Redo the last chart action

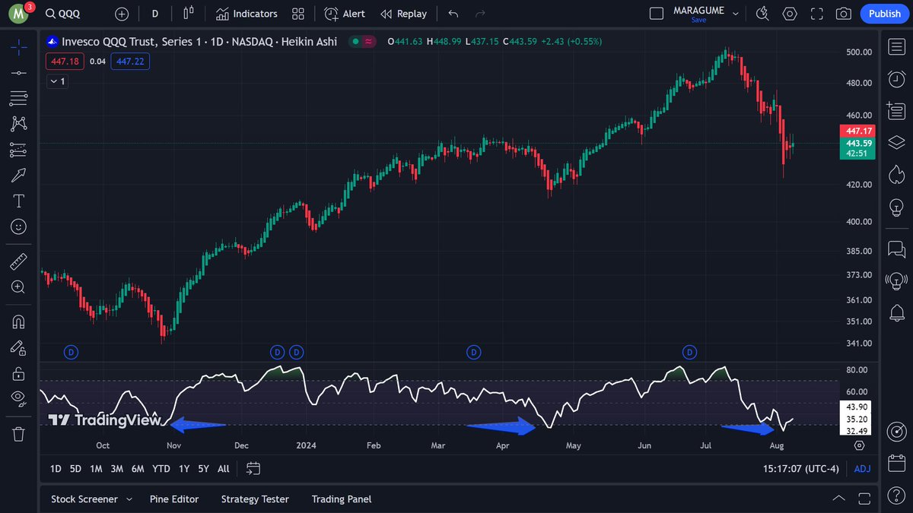(x=480, y=14)
